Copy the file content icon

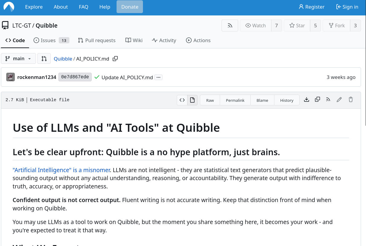point(317,100)
